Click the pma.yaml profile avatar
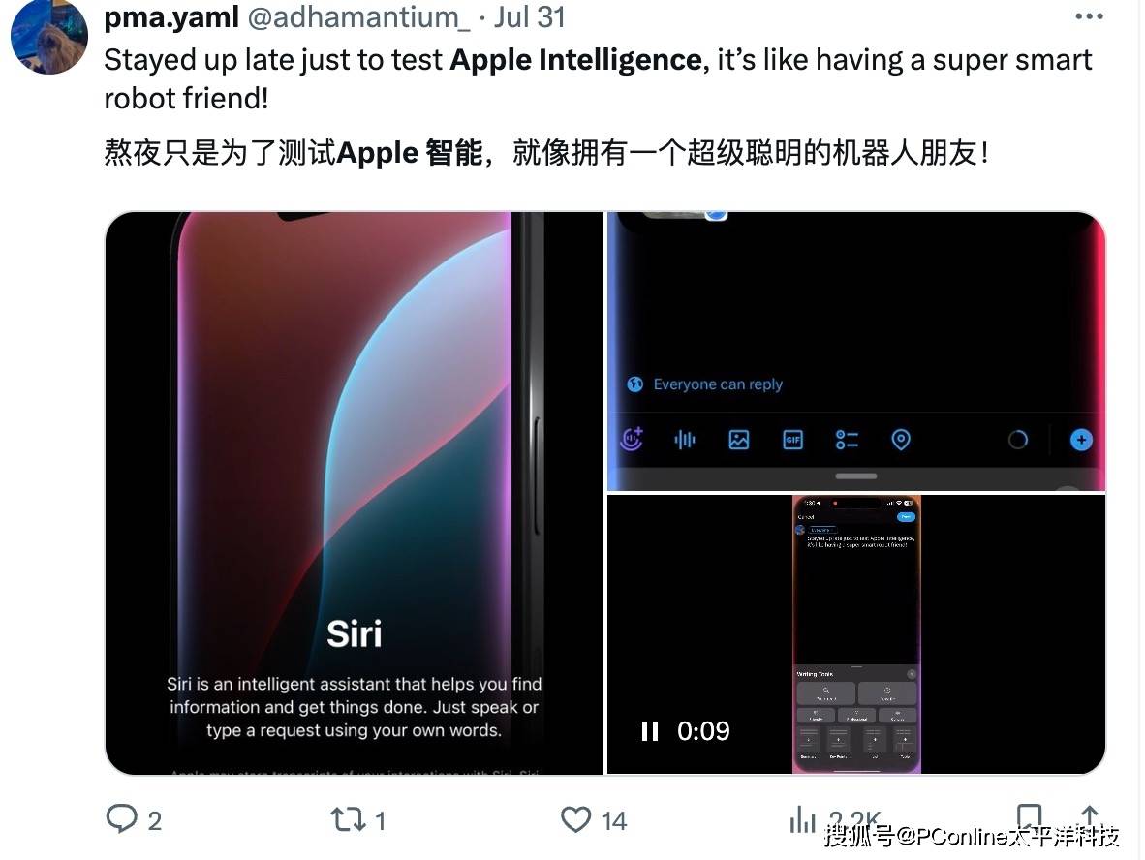The width and height of the screenshot is (1145, 860). tap(49, 37)
